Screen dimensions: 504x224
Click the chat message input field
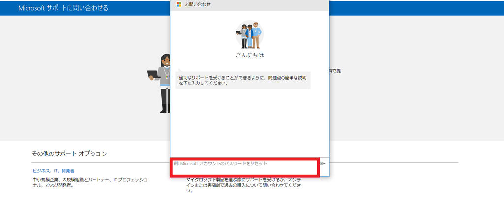click(245, 167)
